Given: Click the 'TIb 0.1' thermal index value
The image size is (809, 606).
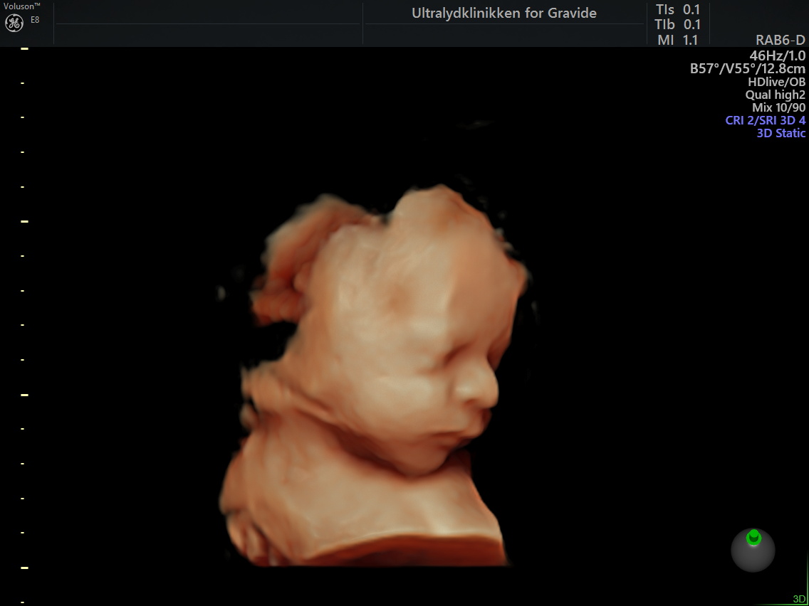Looking at the screenshot, I should coord(678,25).
